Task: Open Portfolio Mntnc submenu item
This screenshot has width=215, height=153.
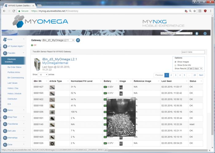Action: 14,73
